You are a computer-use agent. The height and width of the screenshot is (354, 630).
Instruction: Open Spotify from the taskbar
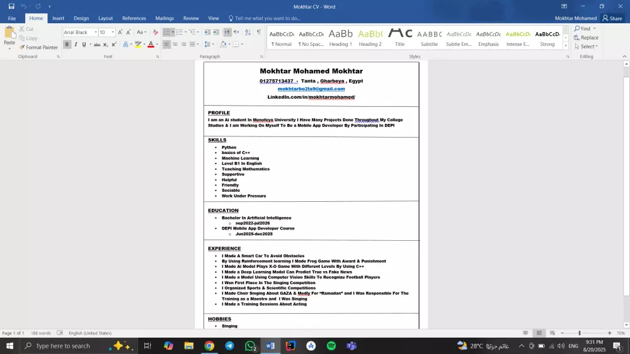(x=331, y=346)
